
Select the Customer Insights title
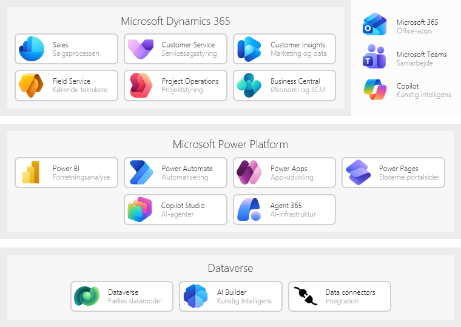pyautogui.click(x=298, y=45)
